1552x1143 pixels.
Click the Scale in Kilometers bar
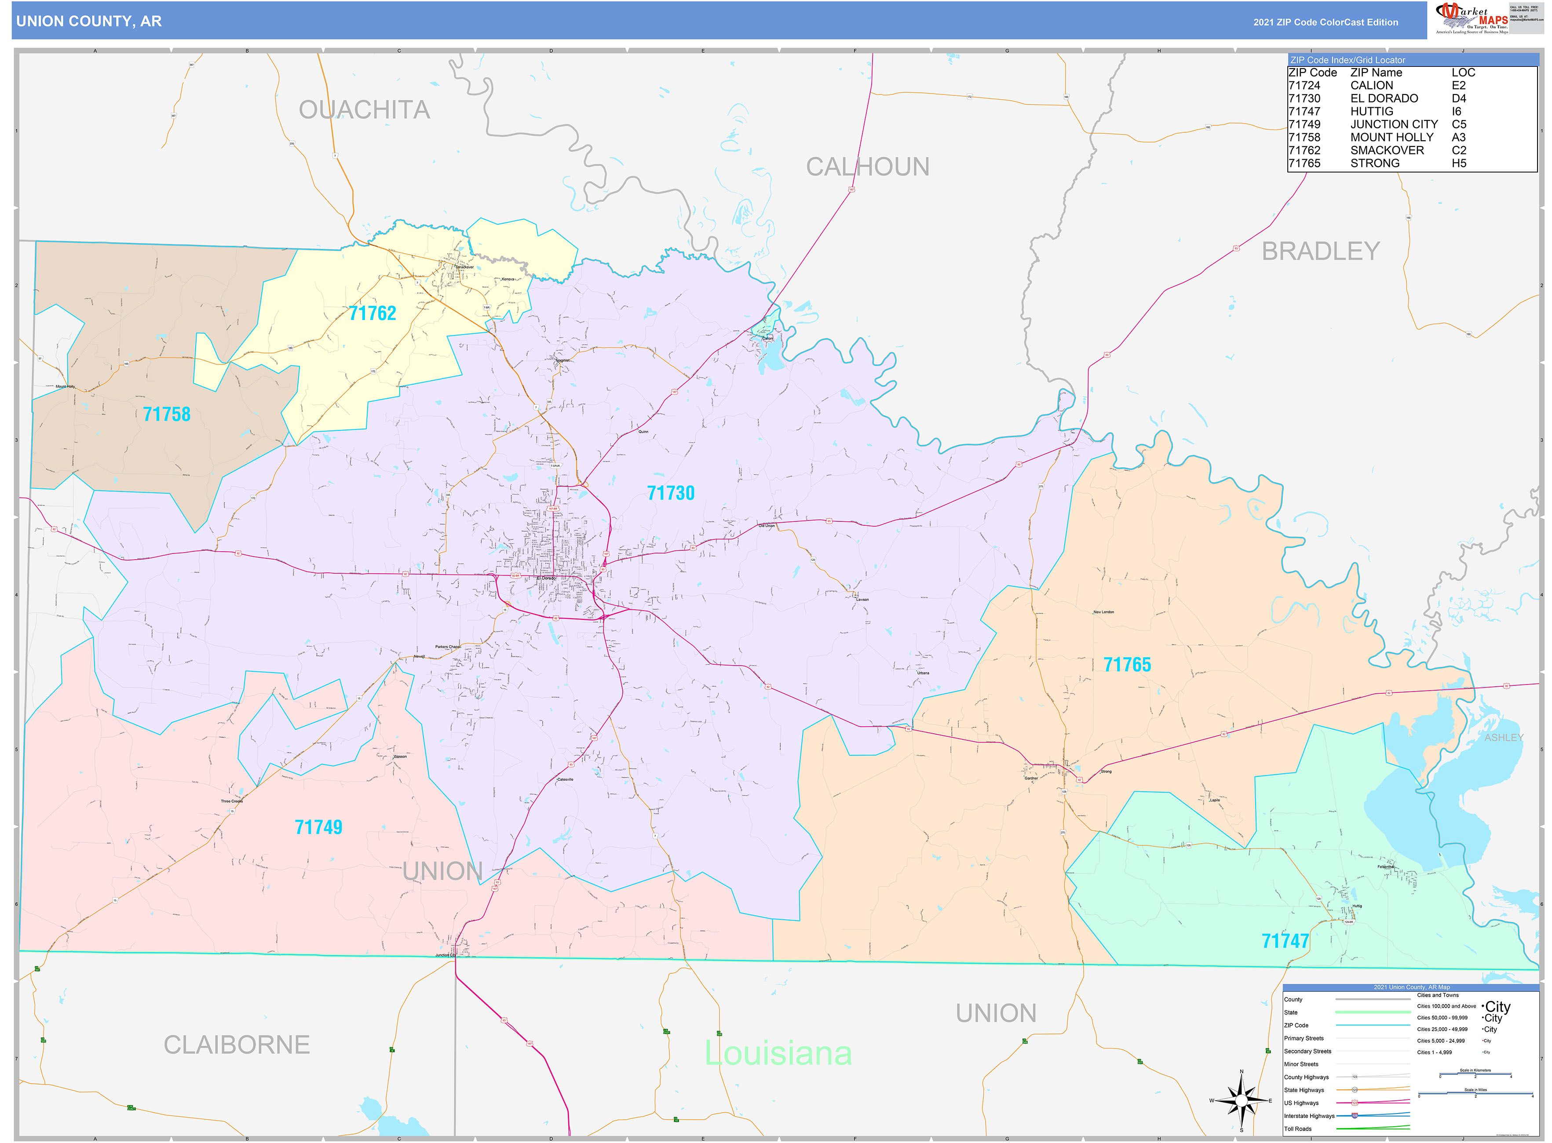1475,1074
